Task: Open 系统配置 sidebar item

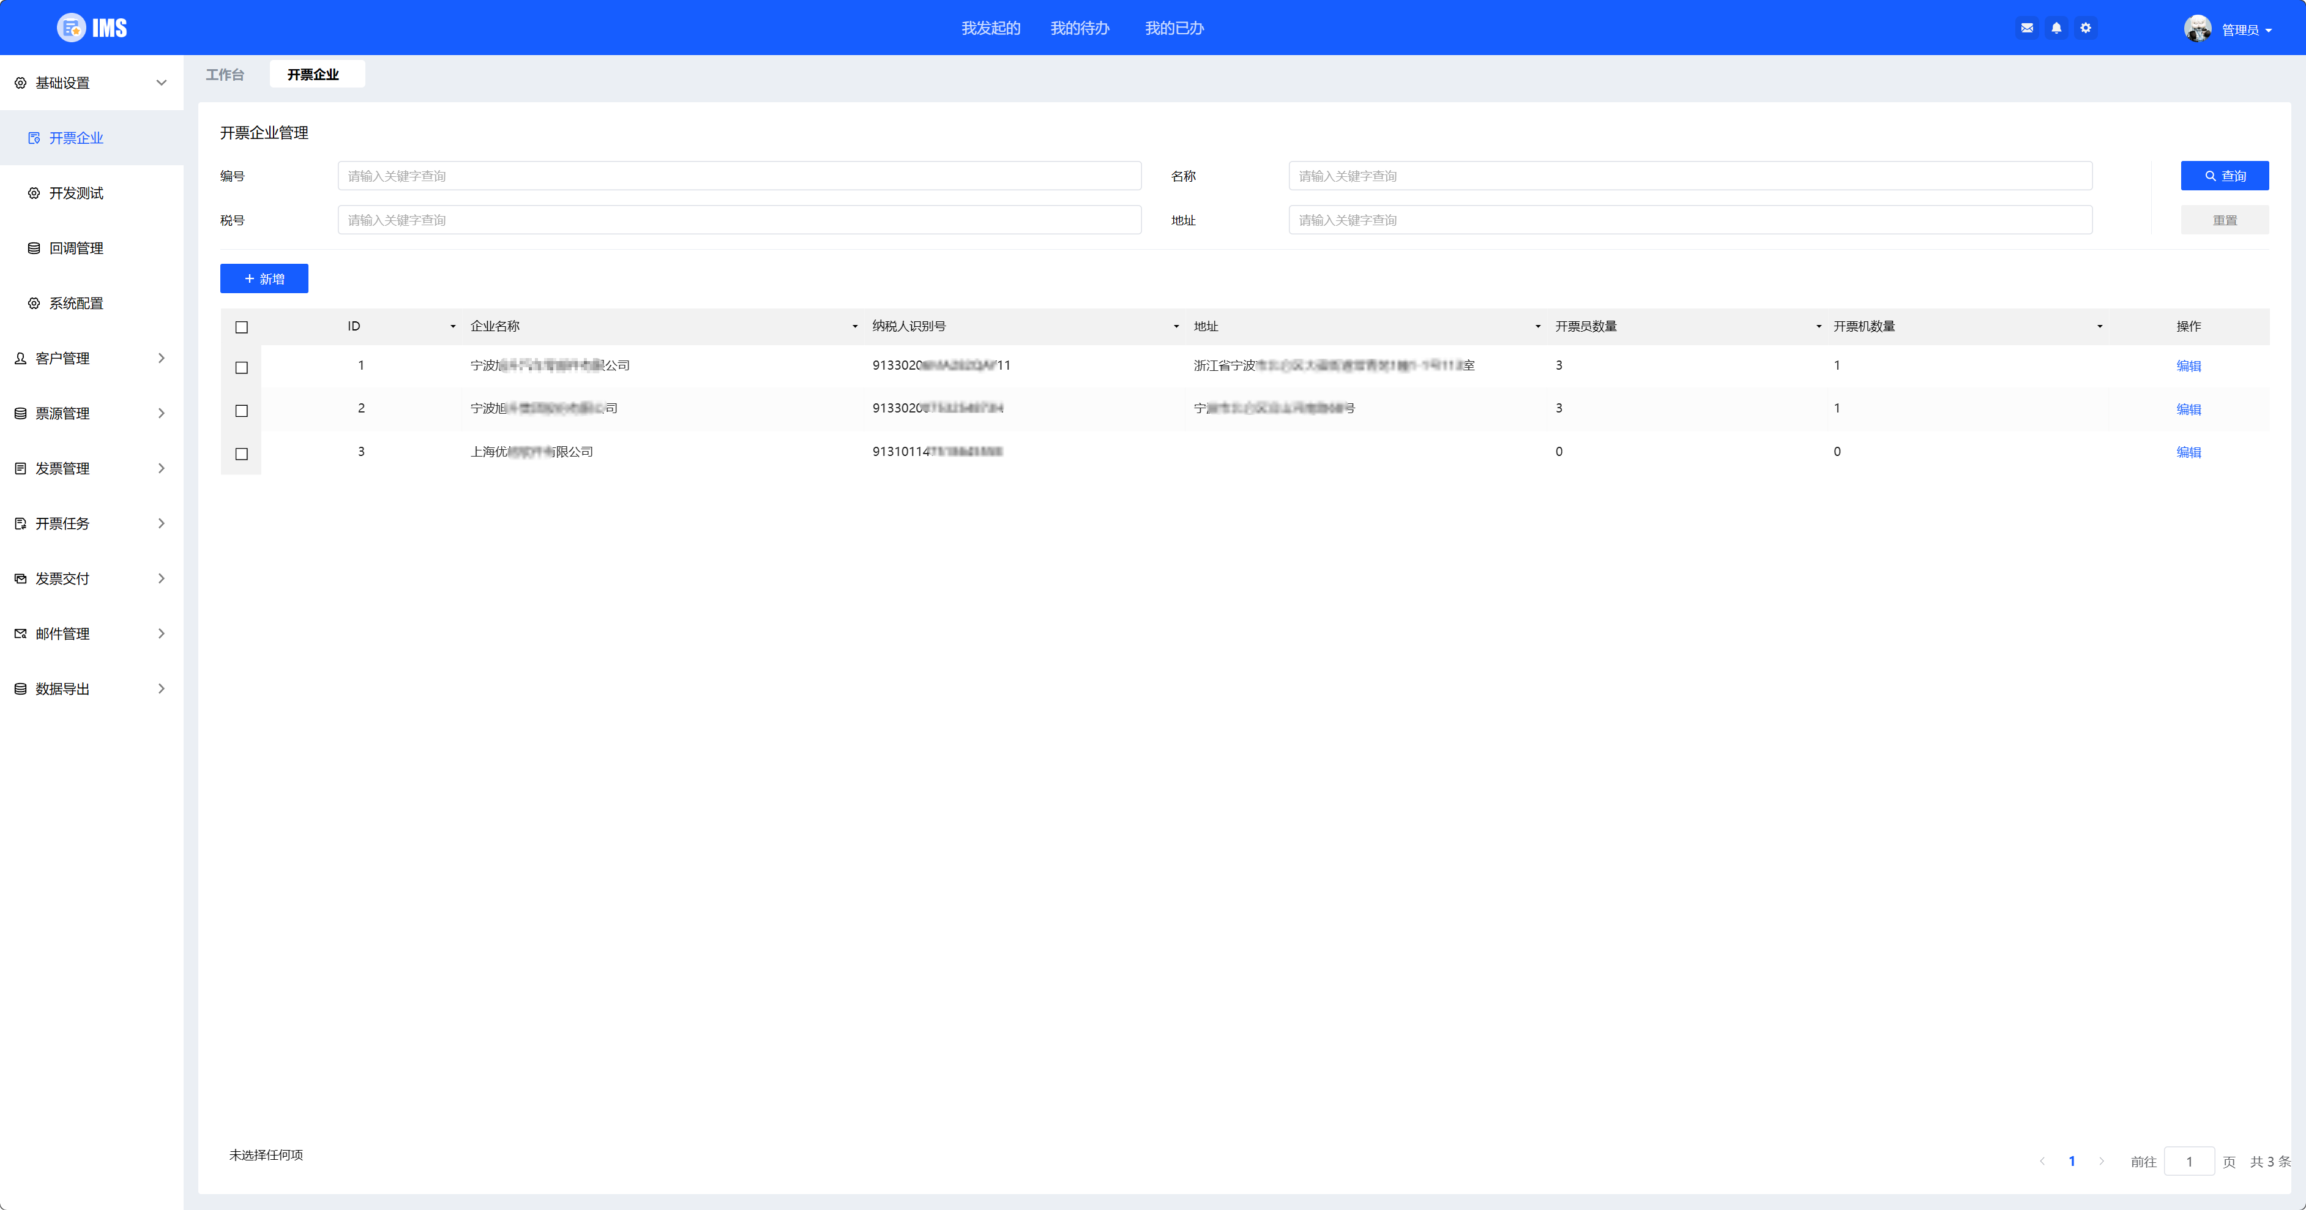Action: click(76, 304)
